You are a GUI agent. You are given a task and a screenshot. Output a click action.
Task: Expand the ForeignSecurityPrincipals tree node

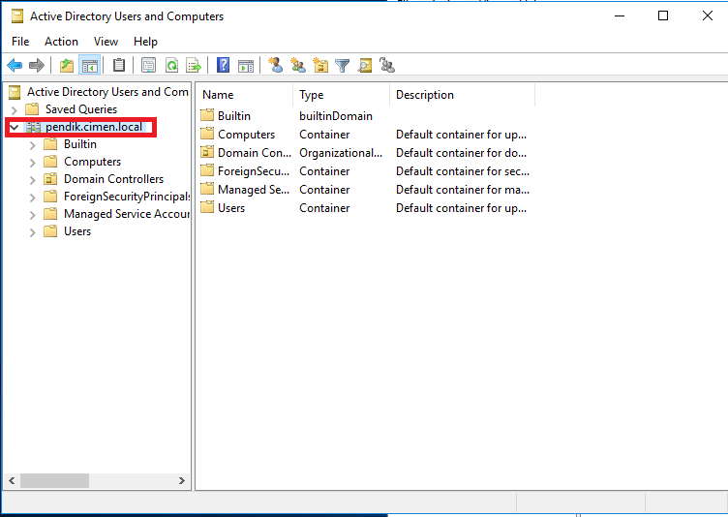(x=33, y=198)
